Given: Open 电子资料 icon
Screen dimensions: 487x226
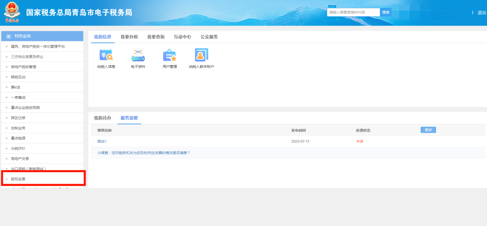Looking at the screenshot, I should coord(138,55).
